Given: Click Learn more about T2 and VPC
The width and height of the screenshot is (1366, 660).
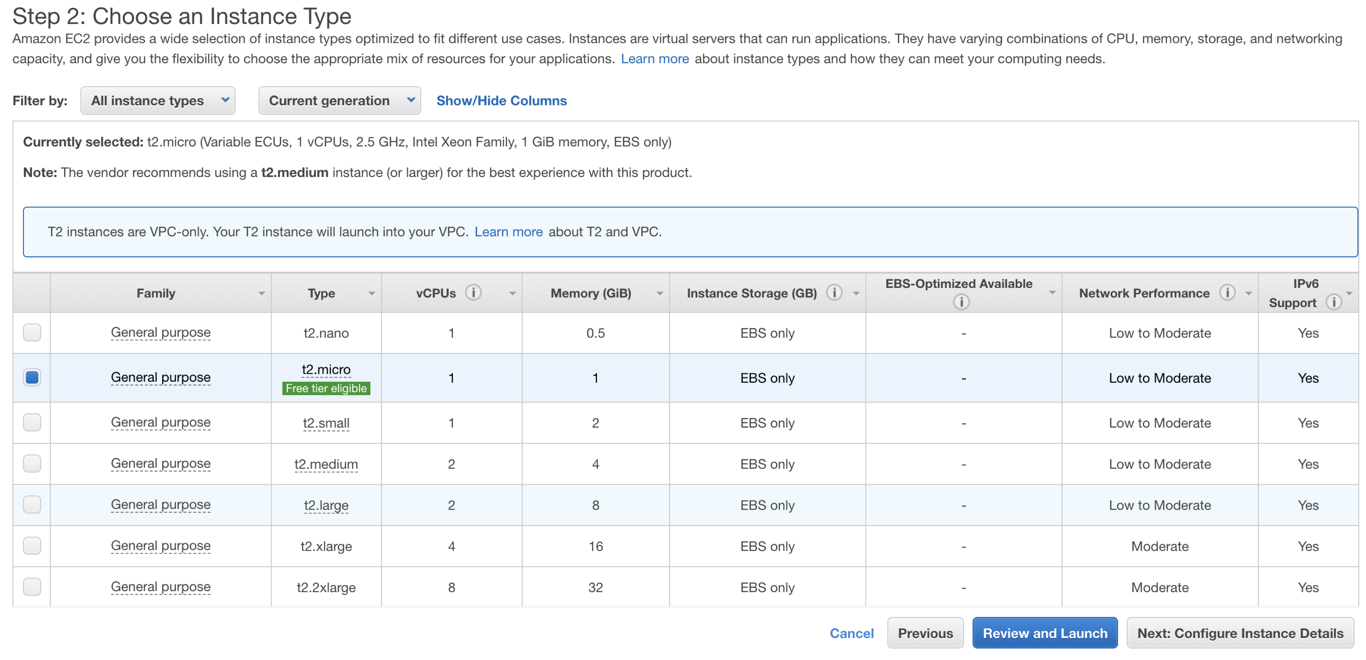Looking at the screenshot, I should (508, 232).
